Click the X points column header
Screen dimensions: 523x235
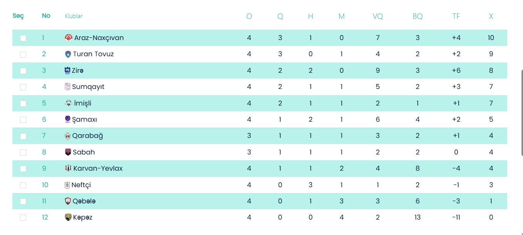click(491, 17)
